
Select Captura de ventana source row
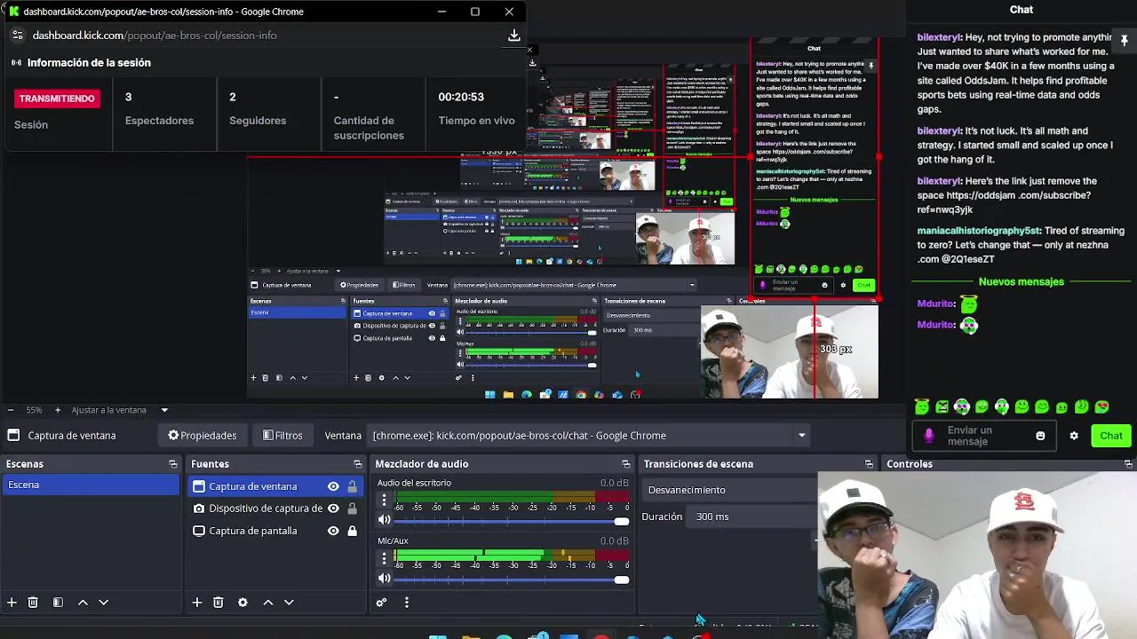click(x=276, y=486)
